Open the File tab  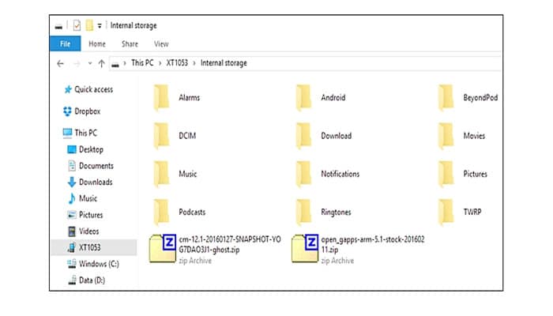click(x=66, y=44)
